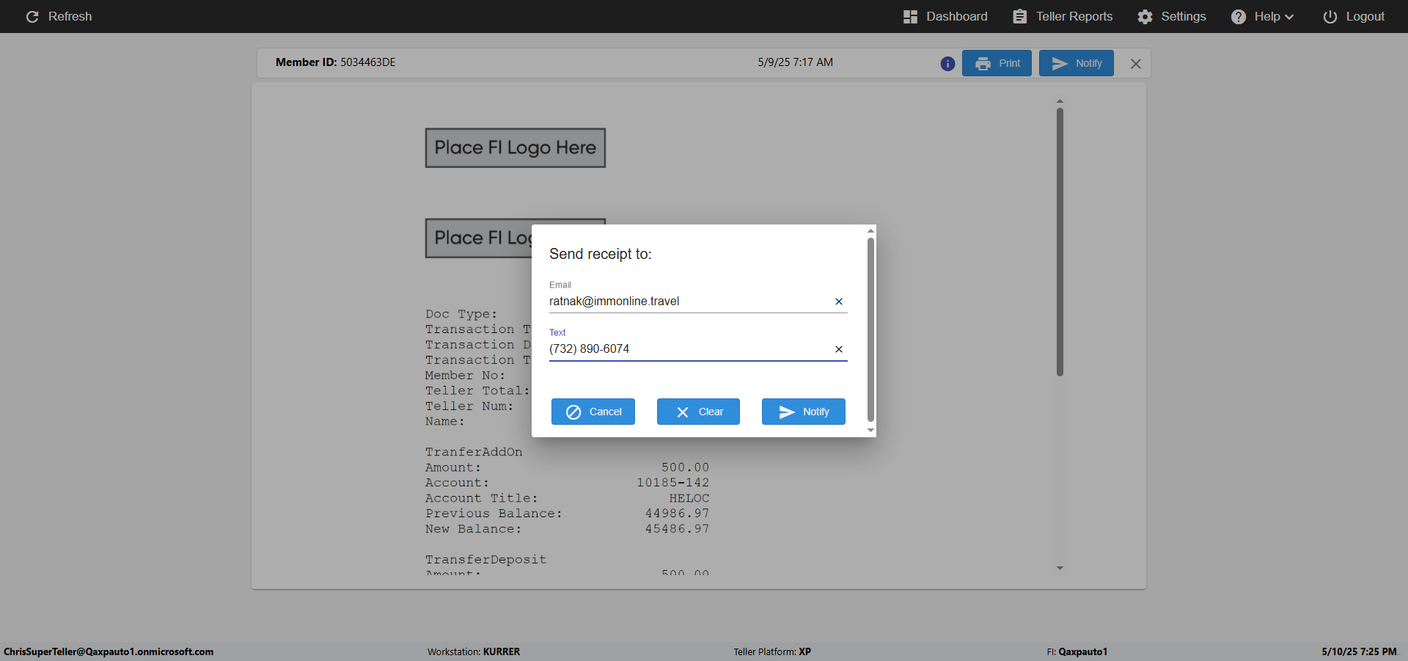1408x661 pixels.
Task: Select the Member ID 5034463DE text
Action: [336, 62]
